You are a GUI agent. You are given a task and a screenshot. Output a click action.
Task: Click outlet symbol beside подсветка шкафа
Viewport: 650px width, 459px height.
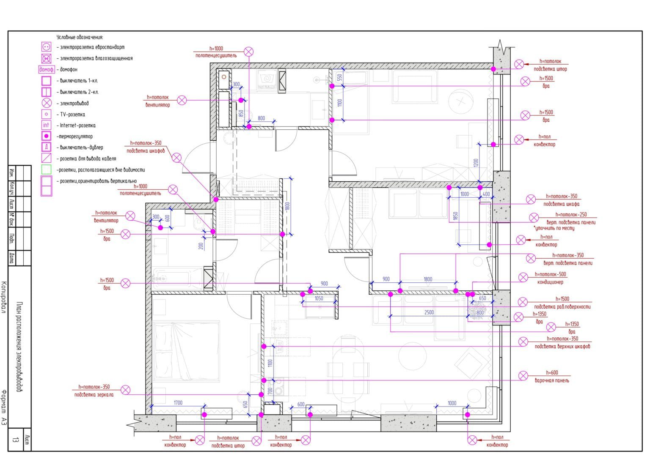tap(531, 199)
